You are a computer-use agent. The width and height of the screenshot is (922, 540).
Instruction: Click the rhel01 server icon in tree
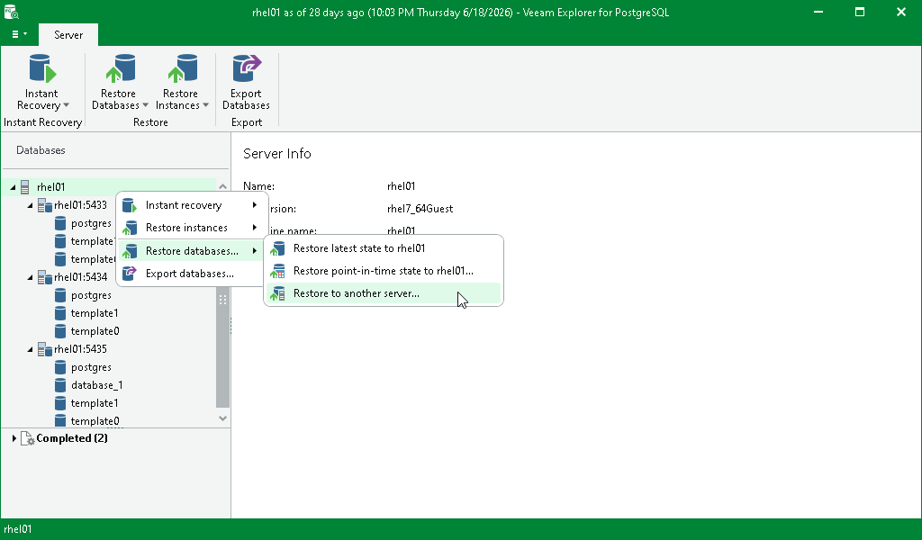pos(24,187)
